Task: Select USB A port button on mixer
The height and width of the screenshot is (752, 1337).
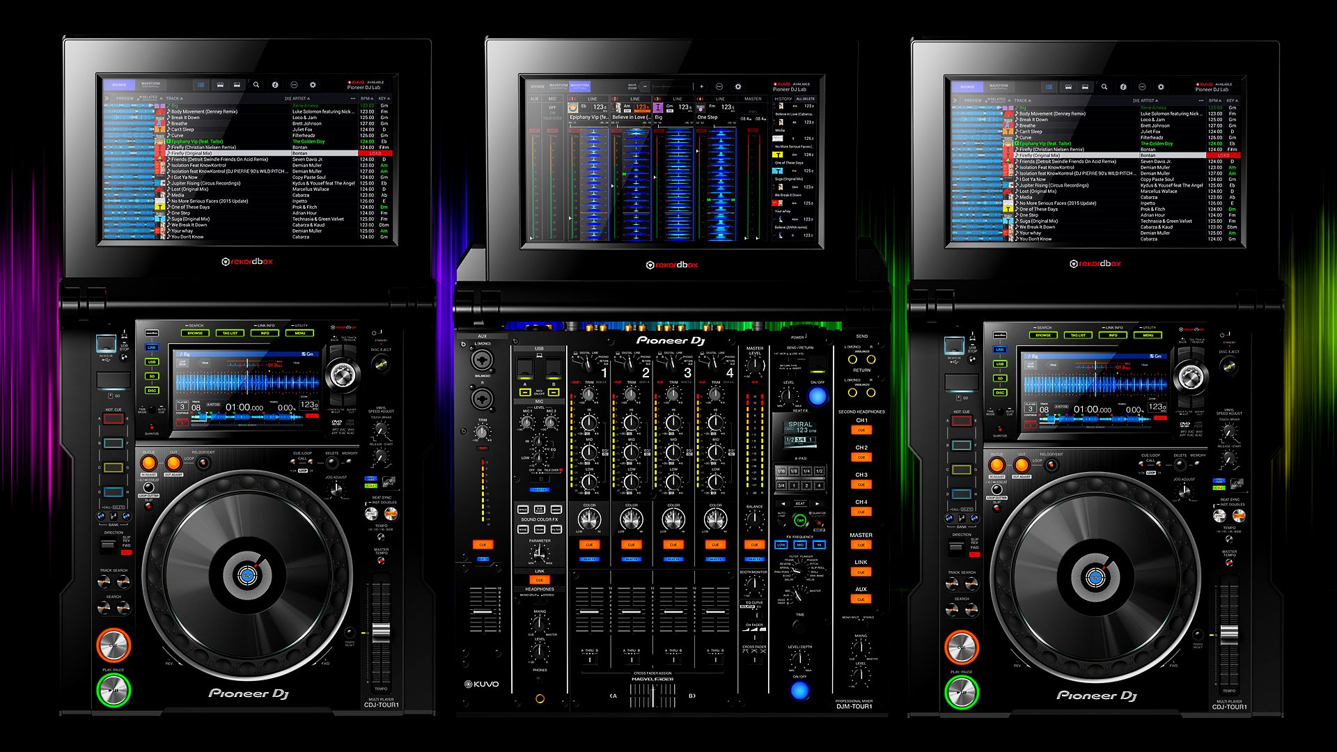Action: click(525, 392)
